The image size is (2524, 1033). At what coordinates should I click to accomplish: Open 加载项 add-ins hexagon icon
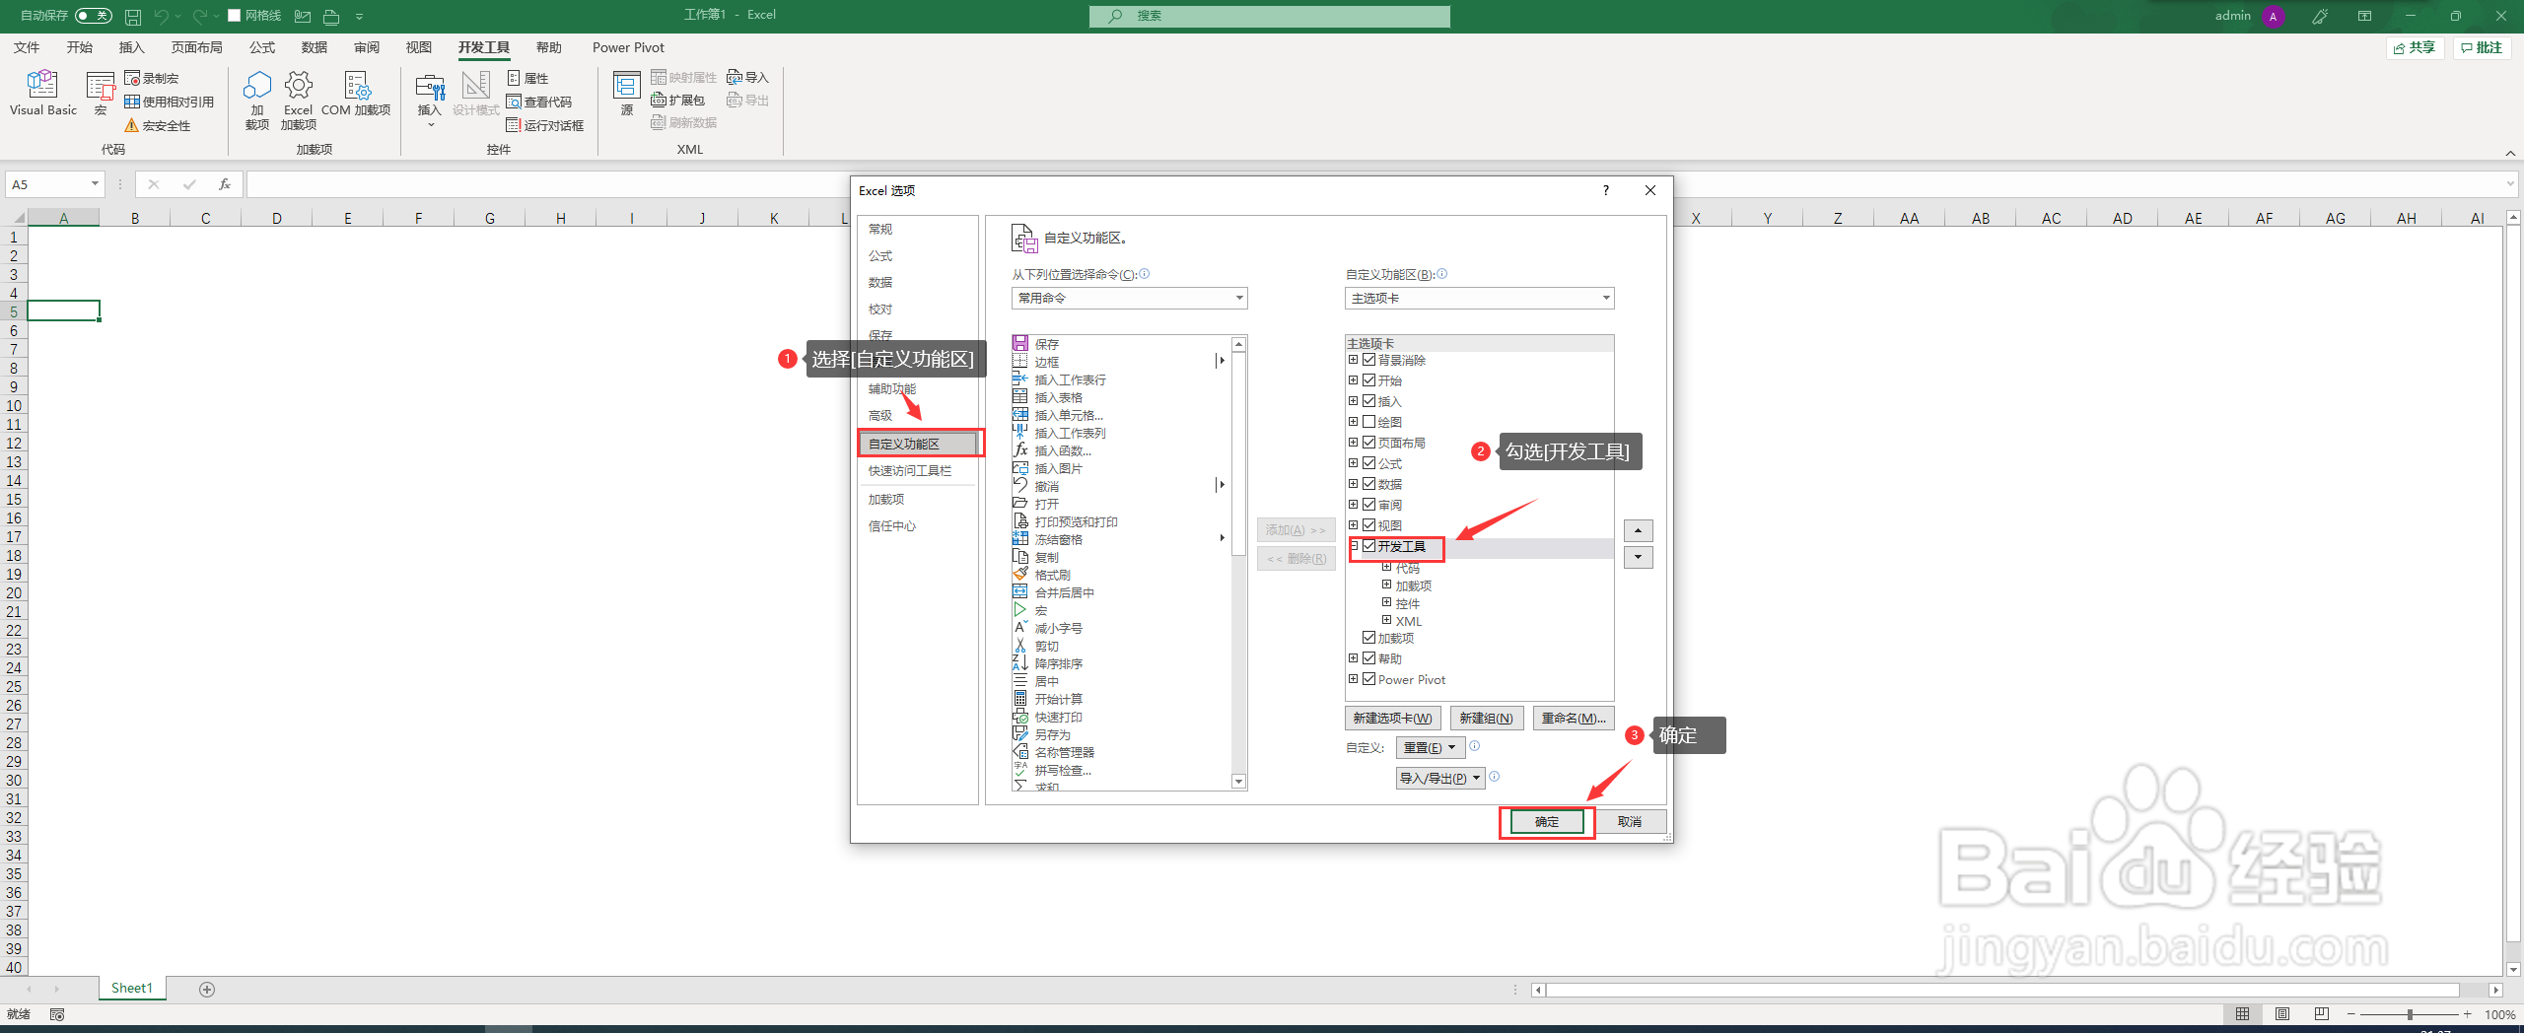257,101
